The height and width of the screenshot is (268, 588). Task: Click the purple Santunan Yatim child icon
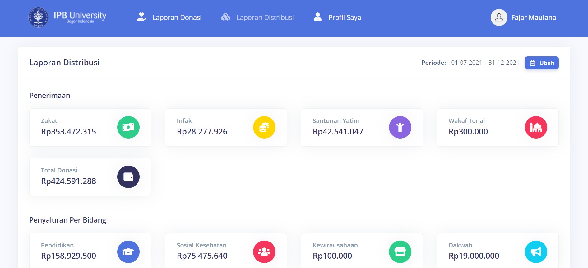tap(400, 127)
